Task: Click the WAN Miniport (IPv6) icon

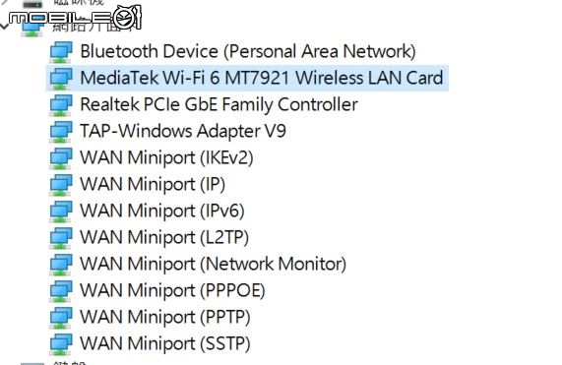Action: pos(61,211)
